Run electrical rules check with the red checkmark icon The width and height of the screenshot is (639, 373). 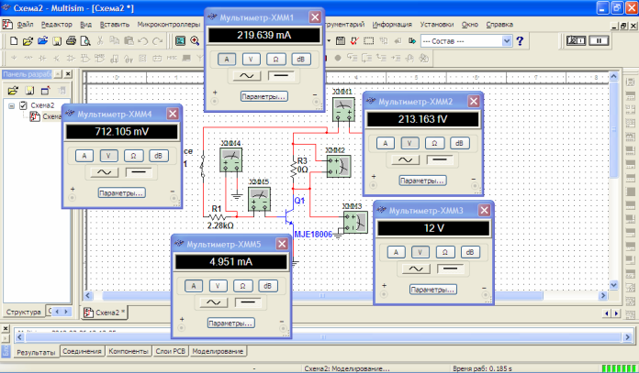click(x=354, y=40)
